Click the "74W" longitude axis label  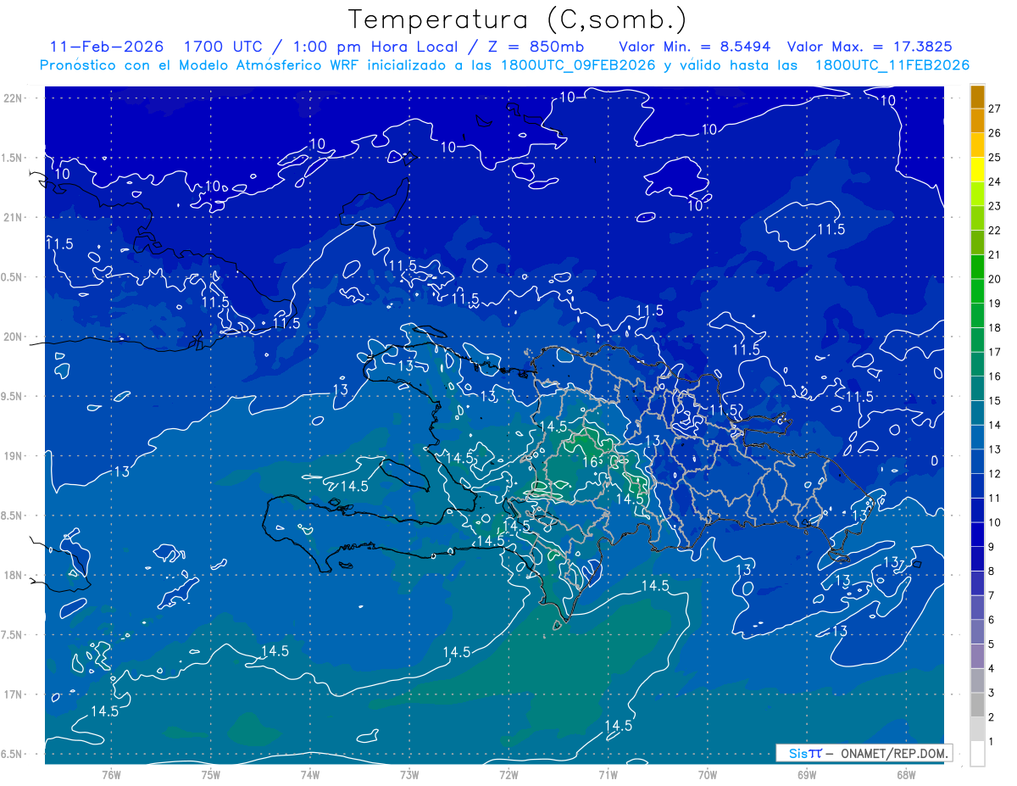point(310,774)
